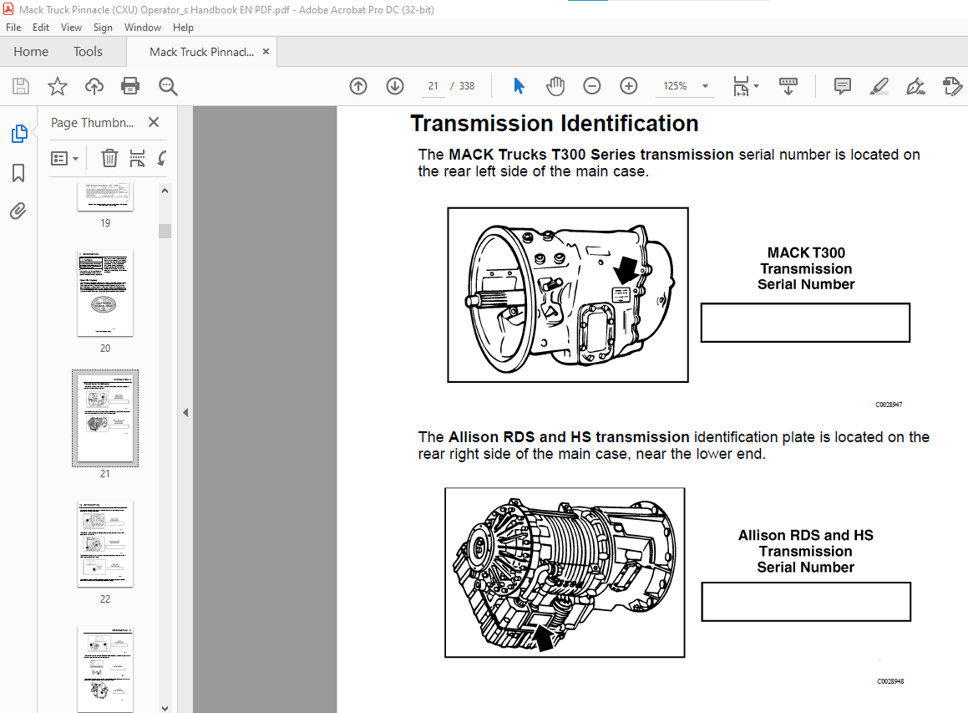Go to next page arrow icon
The height and width of the screenshot is (713, 968).
(x=395, y=86)
